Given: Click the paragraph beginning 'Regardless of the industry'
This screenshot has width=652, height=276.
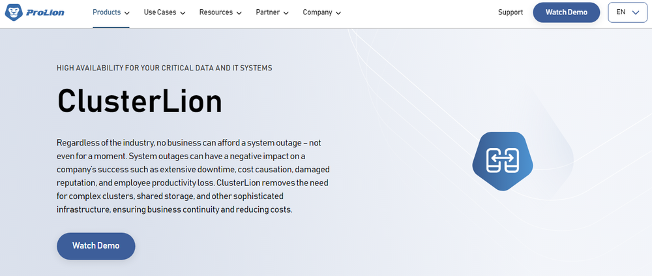Looking at the screenshot, I should pyautogui.click(x=194, y=176).
